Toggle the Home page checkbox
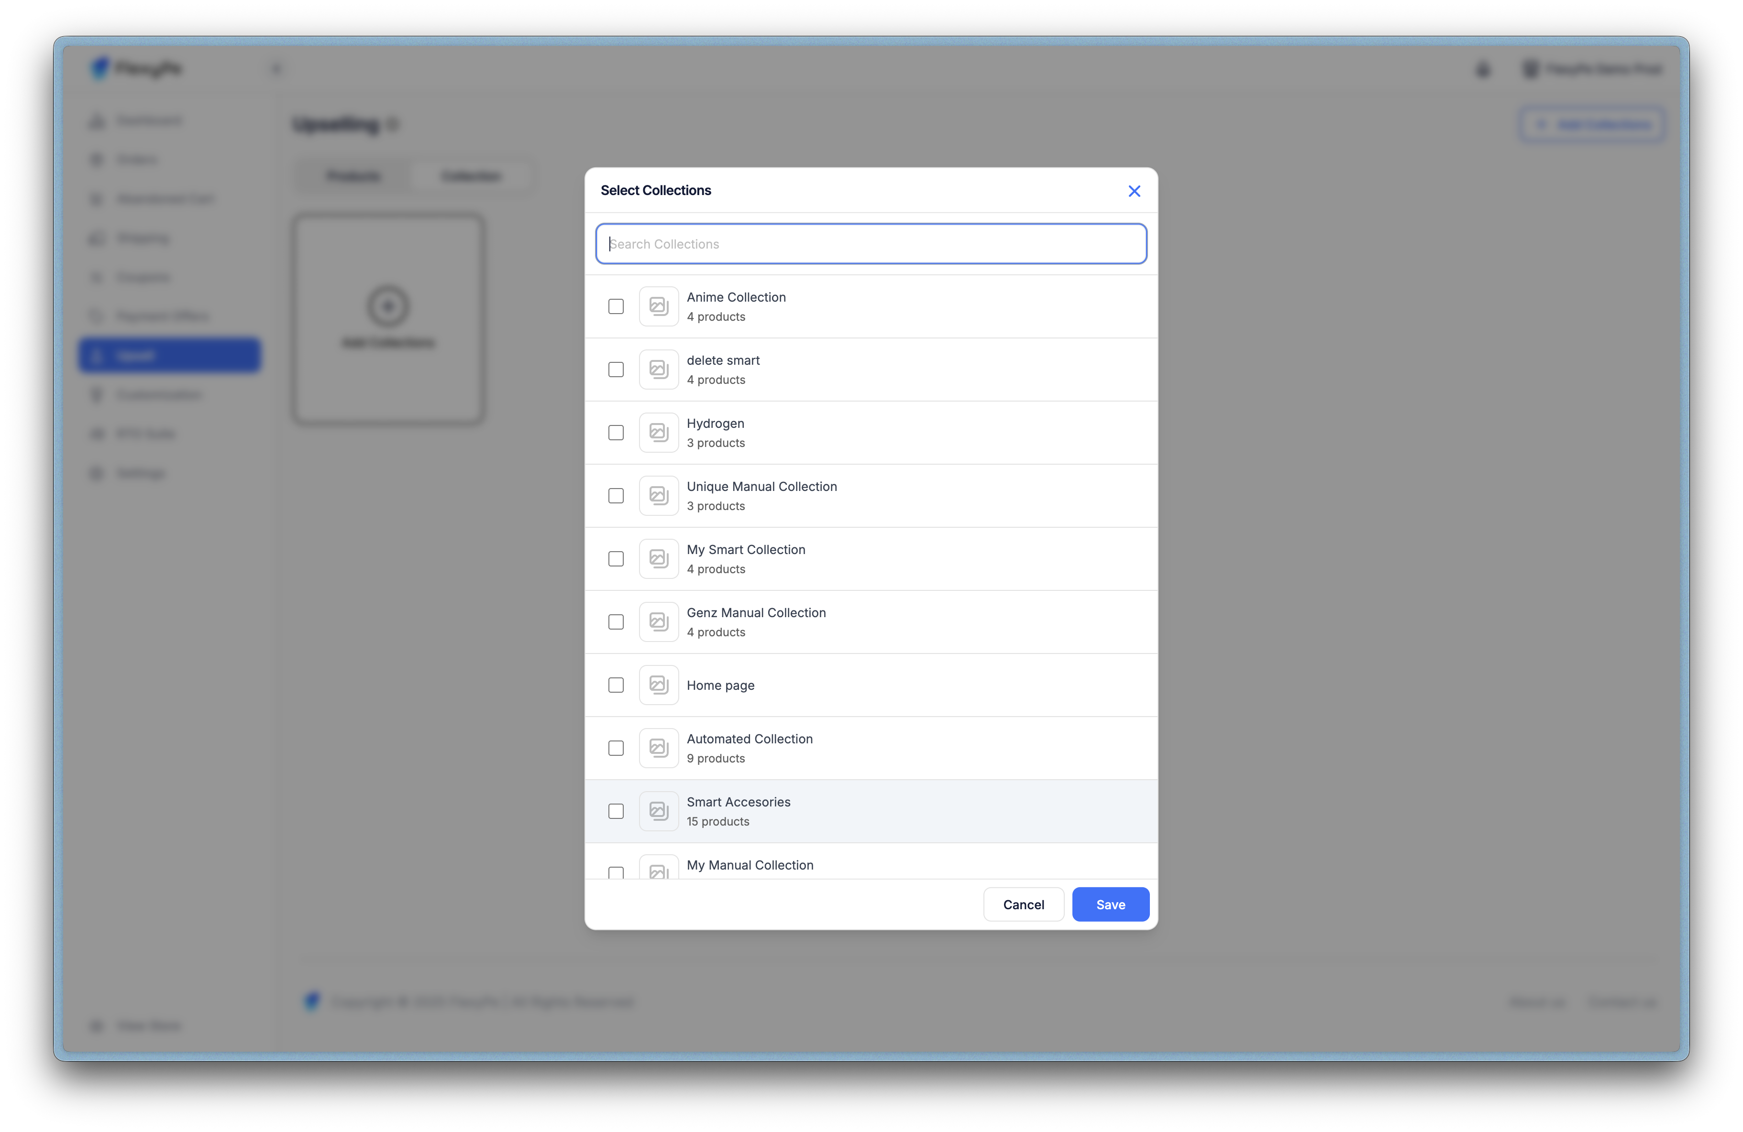Image resolution: width=1743 pixels, height=1132 pixels. click(x=616, y=685)
